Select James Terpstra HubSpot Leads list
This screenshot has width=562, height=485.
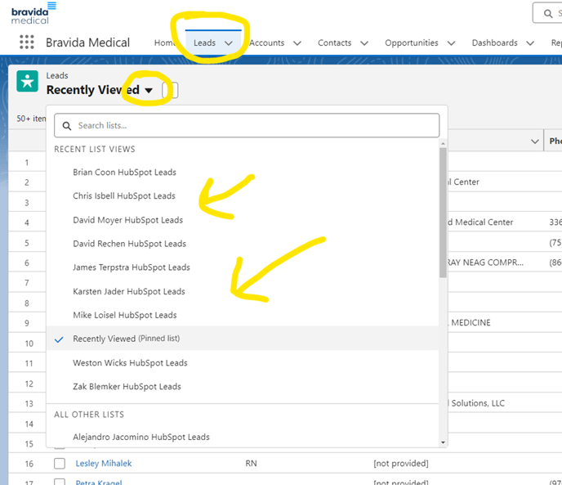pos(243,267)
